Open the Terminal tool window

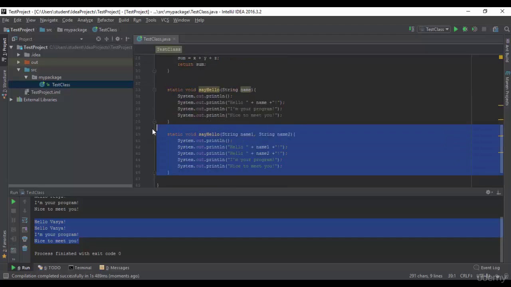80,268
